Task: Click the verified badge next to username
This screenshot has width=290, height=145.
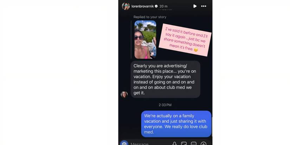Action: pos(156,6)
